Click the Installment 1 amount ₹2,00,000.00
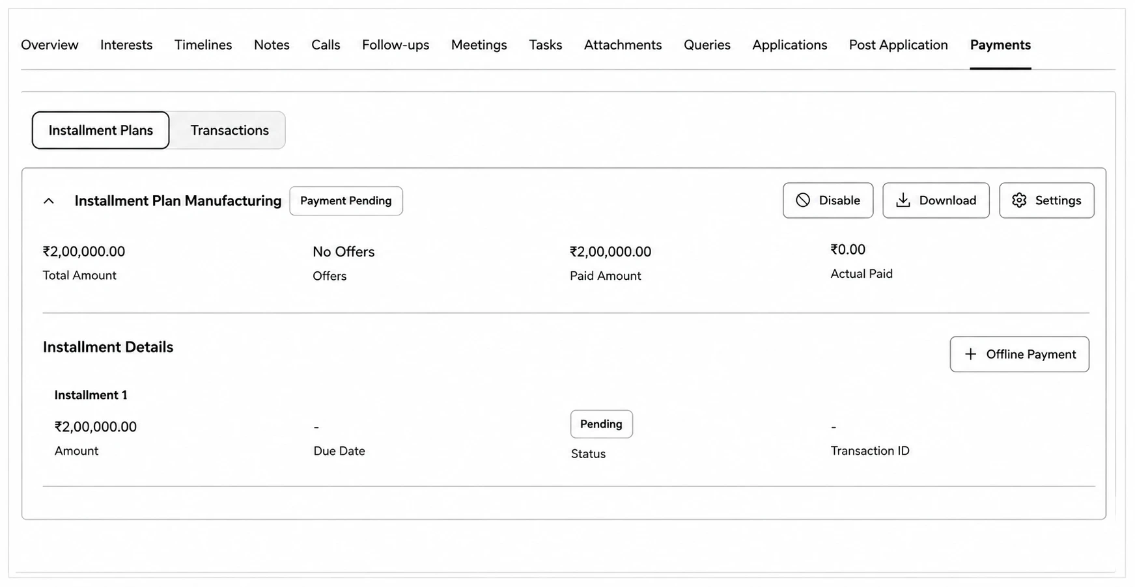Image resolution: width=1135 pixels, height=587 pixels. pyautogui.click(x=96, y=427)
